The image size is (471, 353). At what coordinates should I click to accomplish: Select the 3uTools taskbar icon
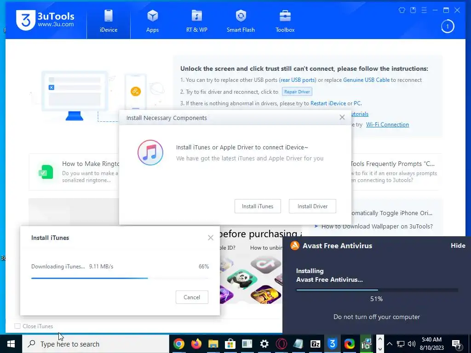[x=332, y=344]
